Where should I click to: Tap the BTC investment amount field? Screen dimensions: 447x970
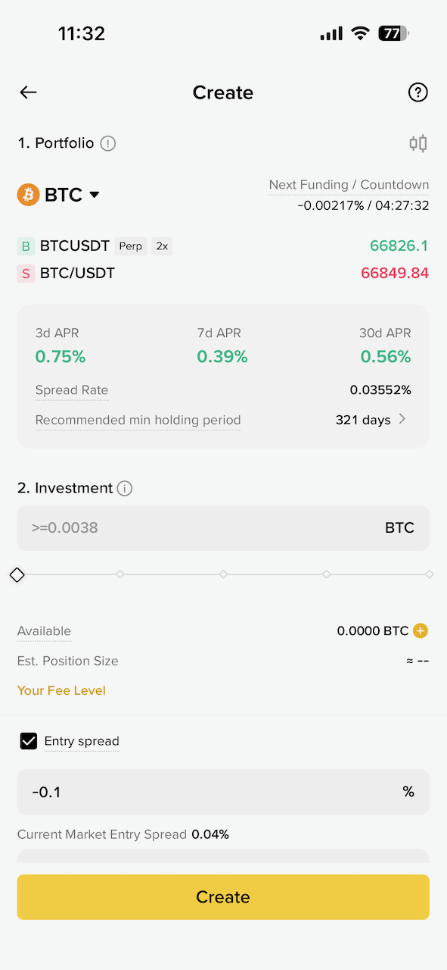[x=223, y=528]
